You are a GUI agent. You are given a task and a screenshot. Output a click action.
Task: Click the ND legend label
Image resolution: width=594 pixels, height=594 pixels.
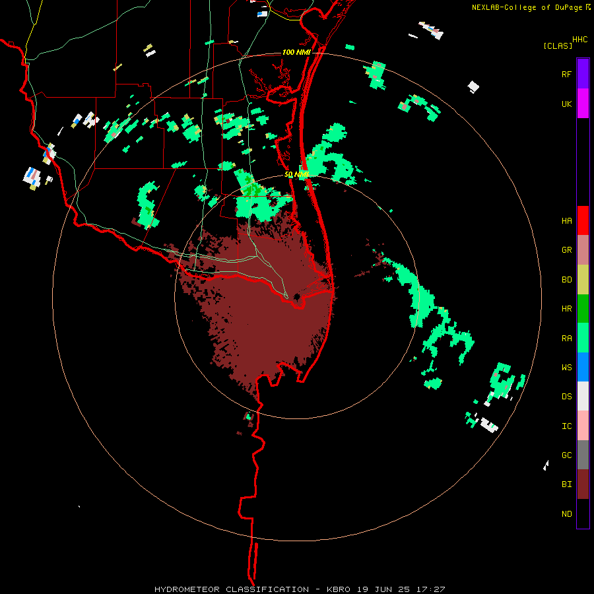click(566, 514)
